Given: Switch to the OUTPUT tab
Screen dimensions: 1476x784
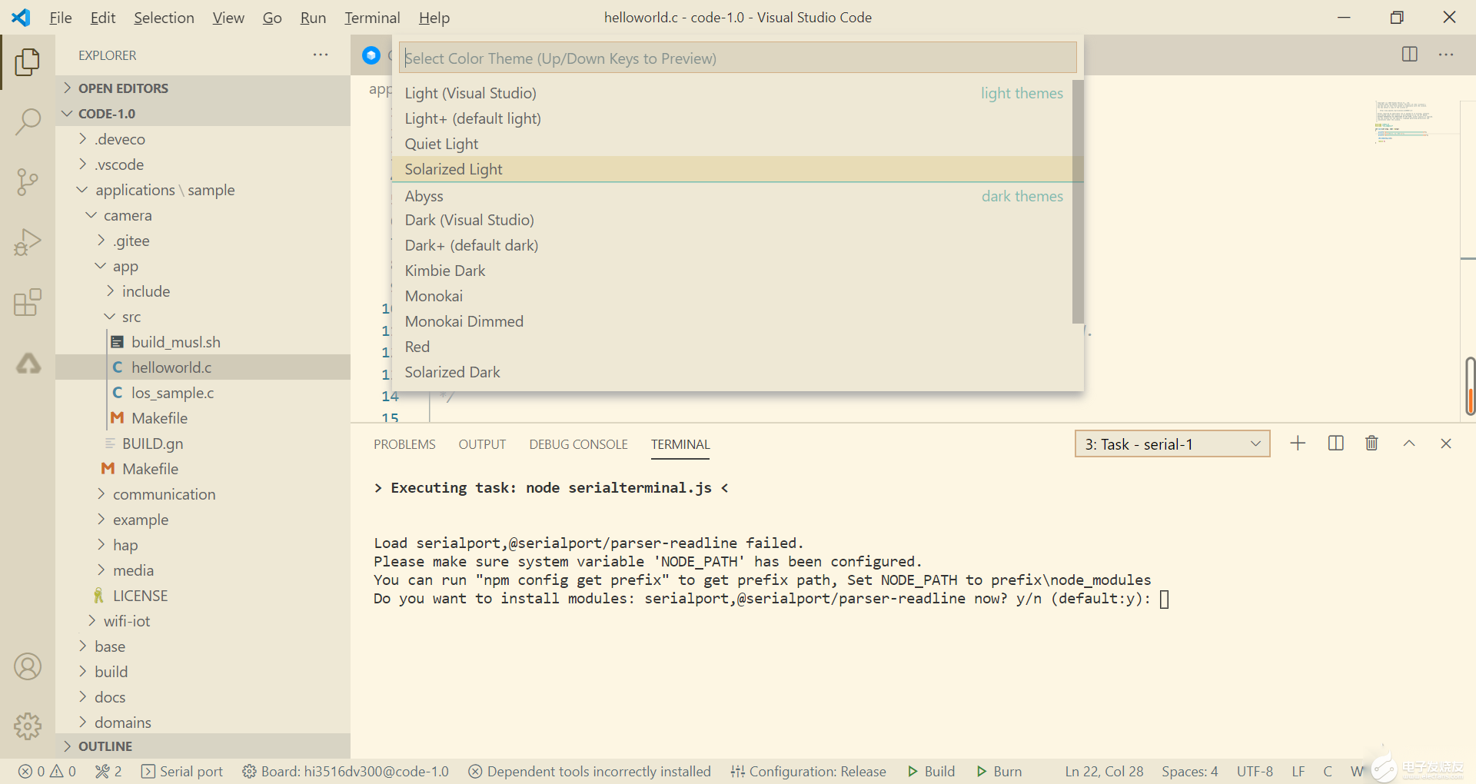Looking at the screenshot, I should click(x=482, y=444).
